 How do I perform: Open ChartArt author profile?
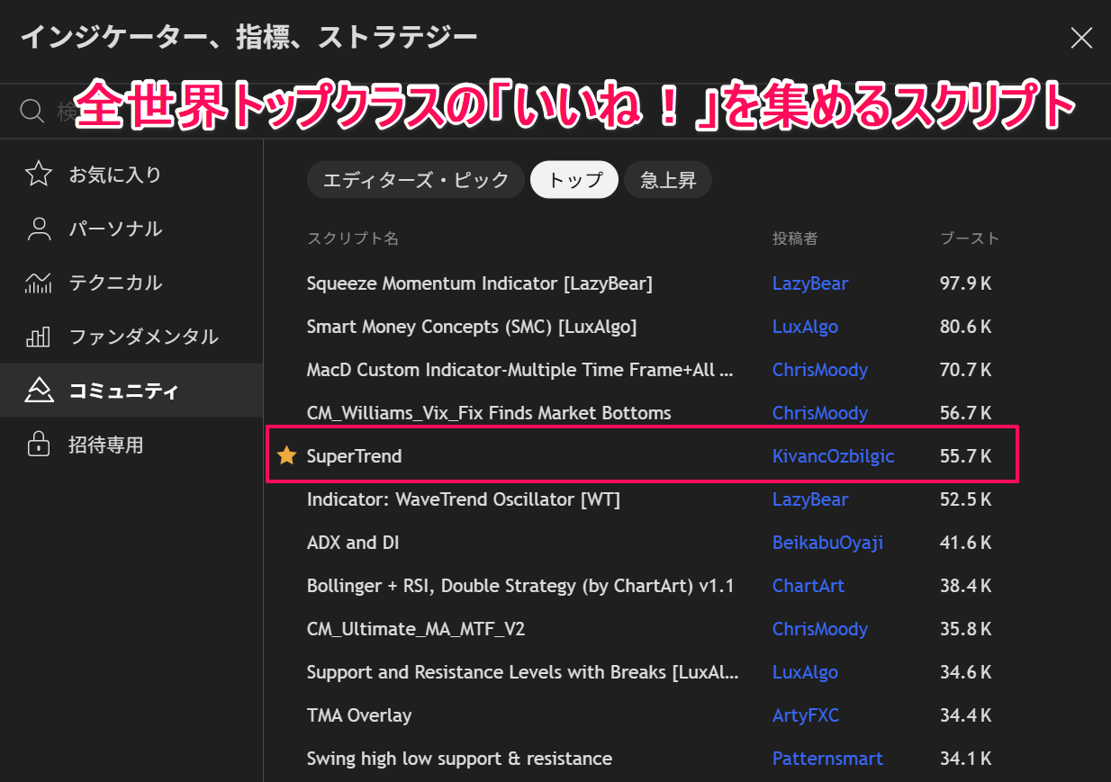pyautogui.click(x=808, y=586)
